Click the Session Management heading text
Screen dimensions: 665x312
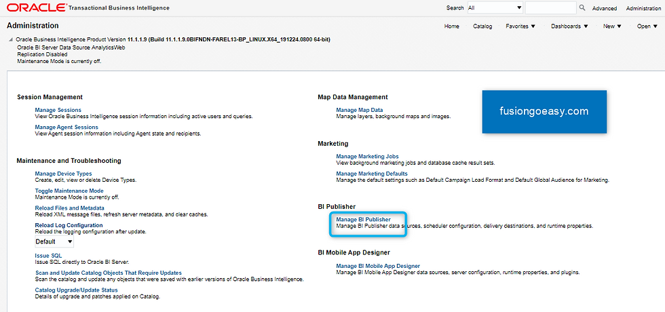pos(50,97)
